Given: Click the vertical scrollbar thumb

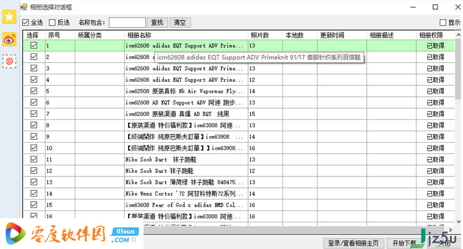Looking at the screenshot, I should (x=458, y=69).
